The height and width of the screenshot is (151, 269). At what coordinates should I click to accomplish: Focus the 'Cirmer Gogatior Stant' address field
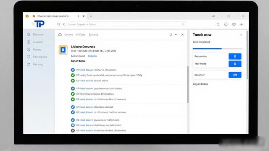coord(127,24)
